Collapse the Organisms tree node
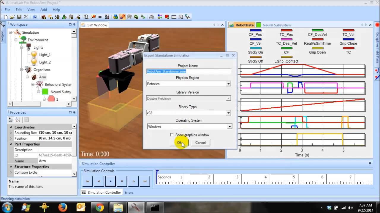The width and height of the screenshot is (380, 213). (x=21, y=70)
